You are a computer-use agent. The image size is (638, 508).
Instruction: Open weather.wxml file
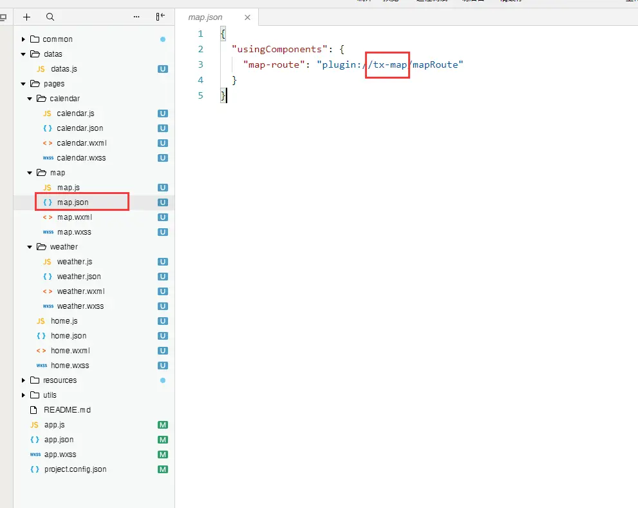[x=81, y=291]
